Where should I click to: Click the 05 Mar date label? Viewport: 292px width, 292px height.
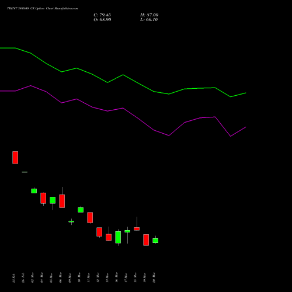[x=51, y=278]
